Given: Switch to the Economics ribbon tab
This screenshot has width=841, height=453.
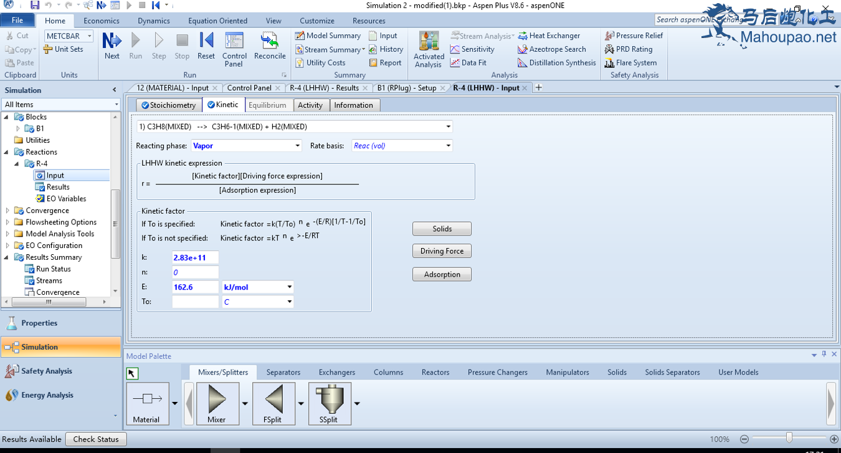Looking at the screenshot, I should [x=102, y=21].
